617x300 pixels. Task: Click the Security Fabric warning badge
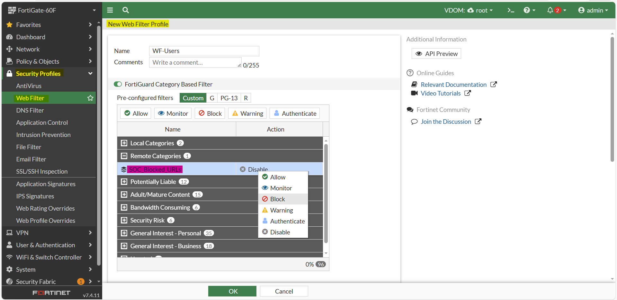coord(81,282)
